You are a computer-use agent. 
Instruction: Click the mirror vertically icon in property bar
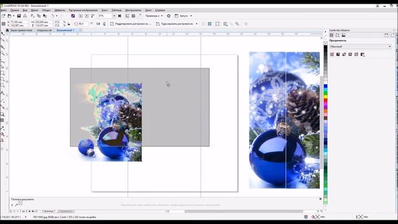104,24
